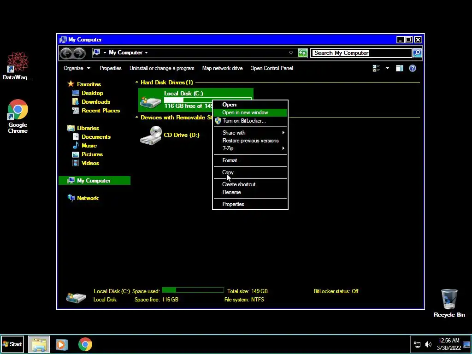Viewport: 472px width, 354px height.
Task: Click My Computer icon in address bar
Action: (96, 53)
